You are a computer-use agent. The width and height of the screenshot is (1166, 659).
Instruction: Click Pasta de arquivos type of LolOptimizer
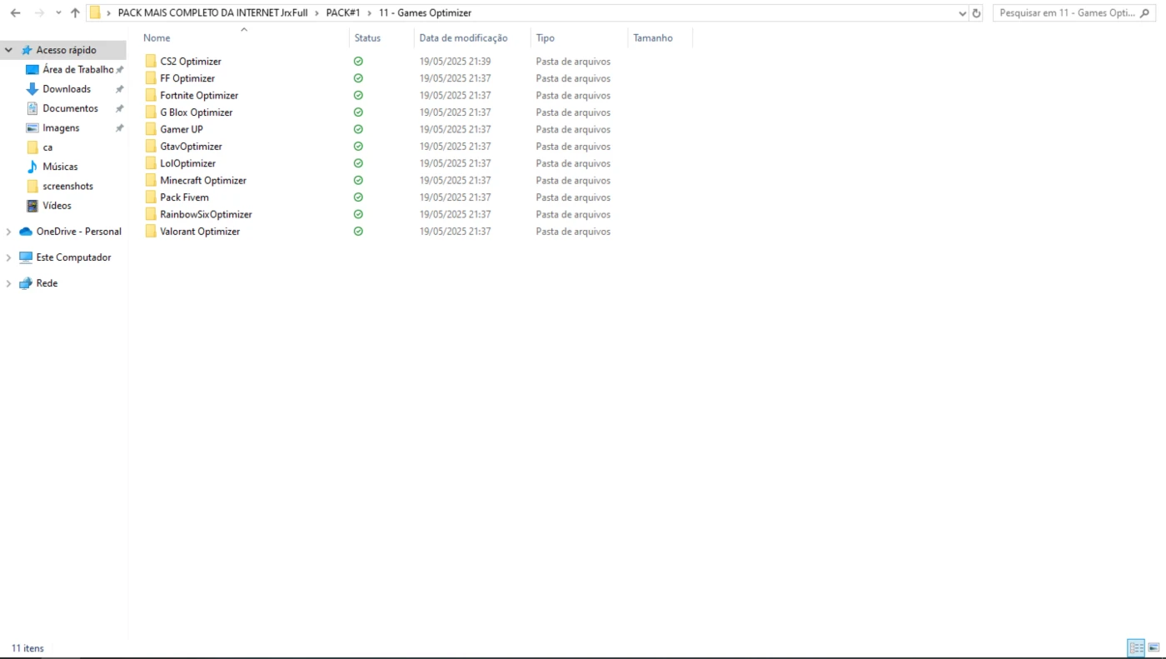click(x=573, y=163)
